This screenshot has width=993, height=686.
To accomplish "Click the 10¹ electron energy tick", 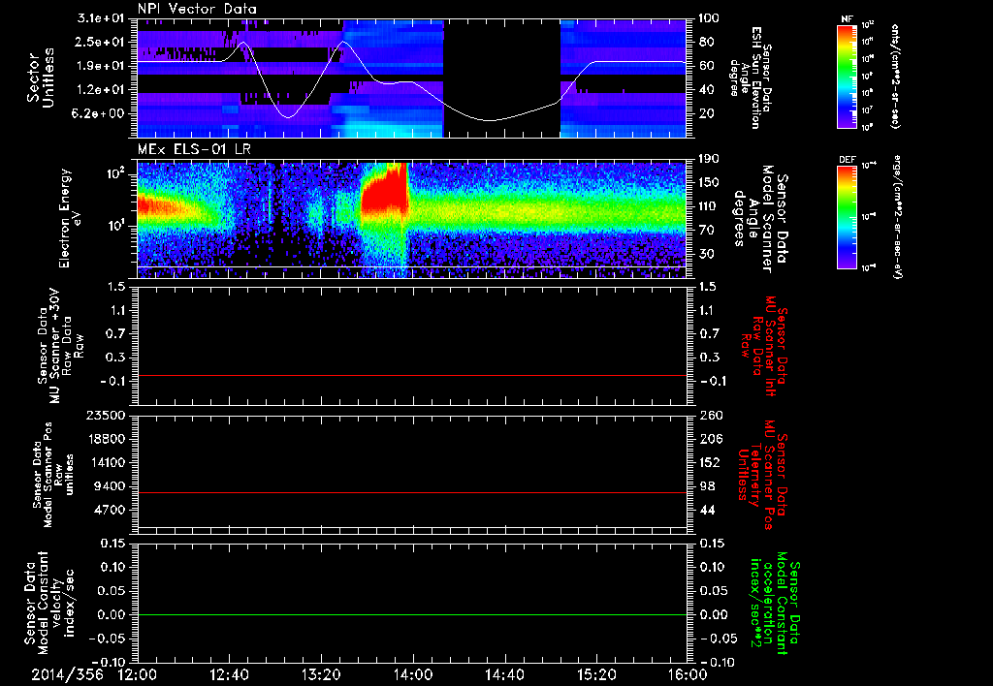I will (x=115, y=226).
